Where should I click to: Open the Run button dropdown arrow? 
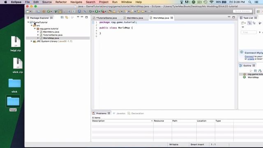(x=99, y=12)
